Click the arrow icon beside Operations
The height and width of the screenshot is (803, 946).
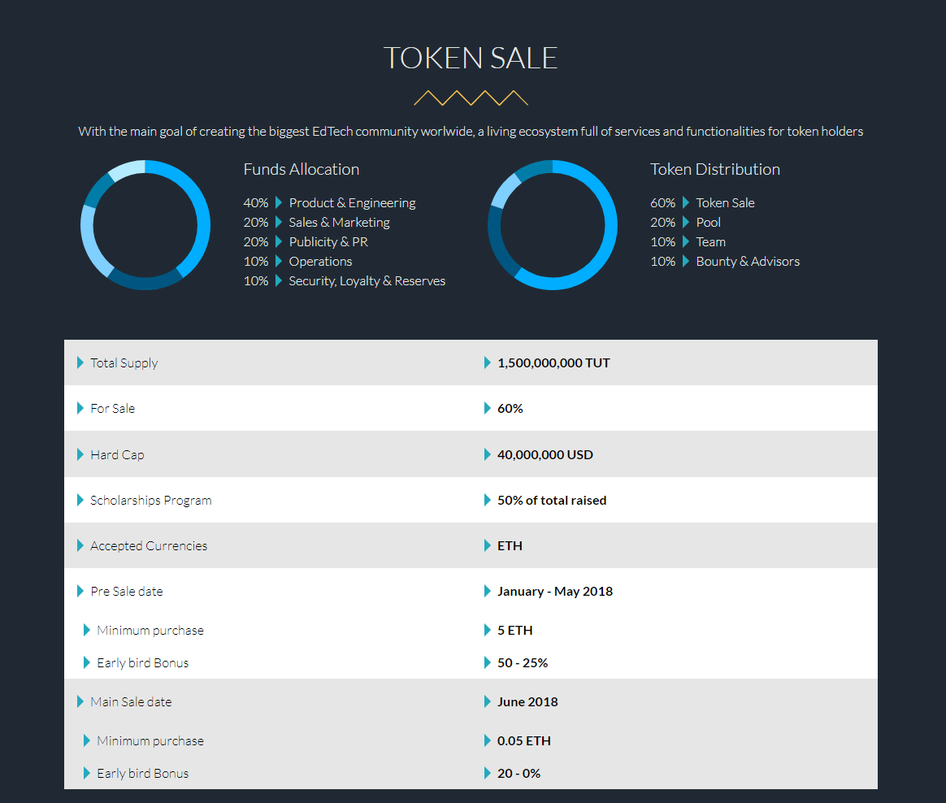click(279, 261)
